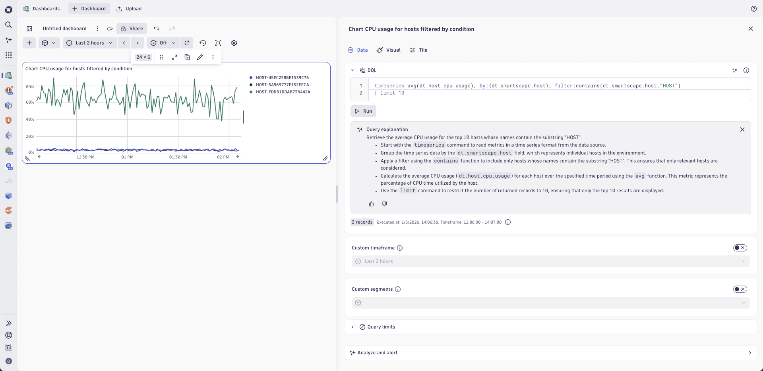
Task: Open version history with the restore icon
Action: pos(203,43)
